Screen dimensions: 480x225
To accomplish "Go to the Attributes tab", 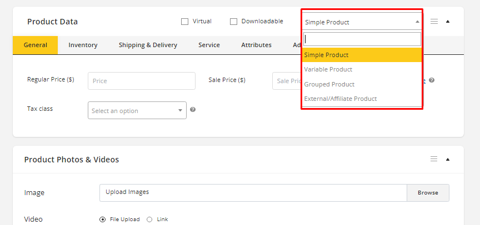I will (256, 45).
